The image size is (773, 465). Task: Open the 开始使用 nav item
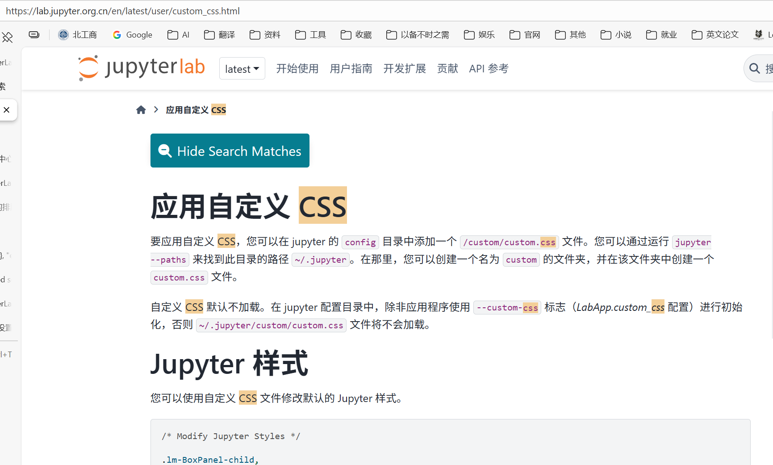click(x=297, y=68)
